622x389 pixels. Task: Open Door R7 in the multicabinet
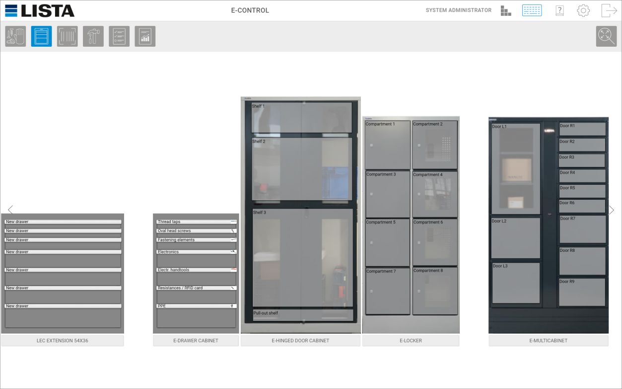(x=582, y=229)
